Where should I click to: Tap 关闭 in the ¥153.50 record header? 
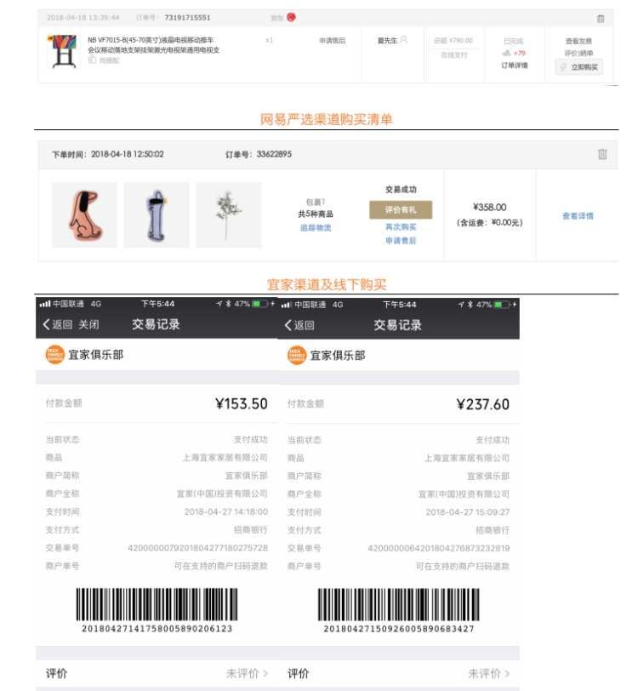tap(88, 324)
